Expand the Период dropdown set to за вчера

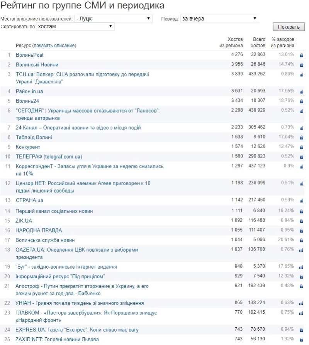219,19
